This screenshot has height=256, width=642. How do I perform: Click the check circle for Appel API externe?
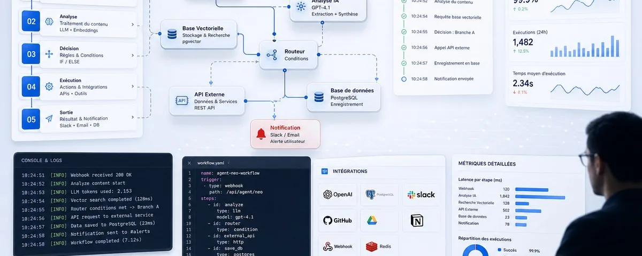tap(403, 47)
